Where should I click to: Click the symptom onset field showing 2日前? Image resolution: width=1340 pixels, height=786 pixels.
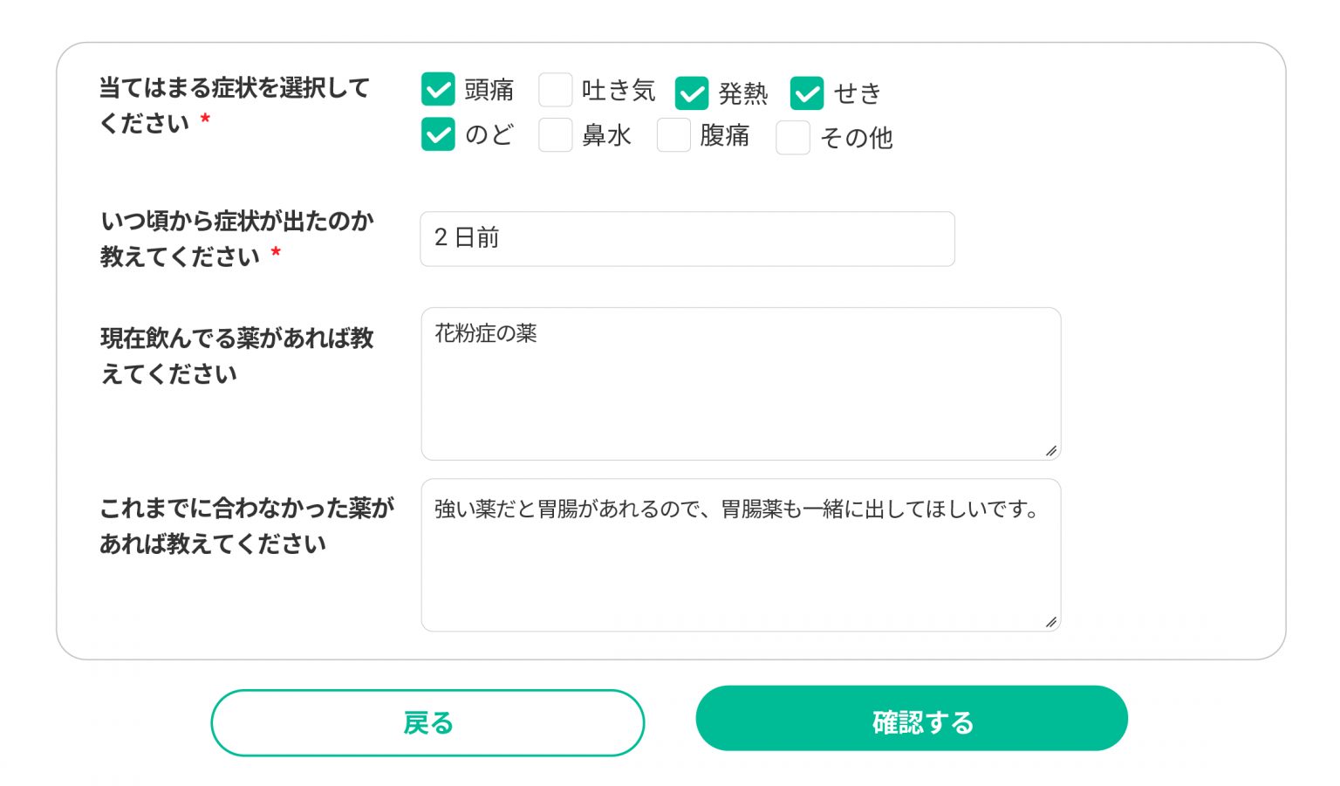(687, 238)
